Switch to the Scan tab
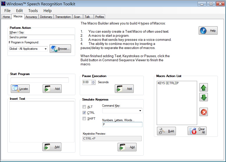The height and width of the screenshot is (162, 226). [x=77, y=17]
